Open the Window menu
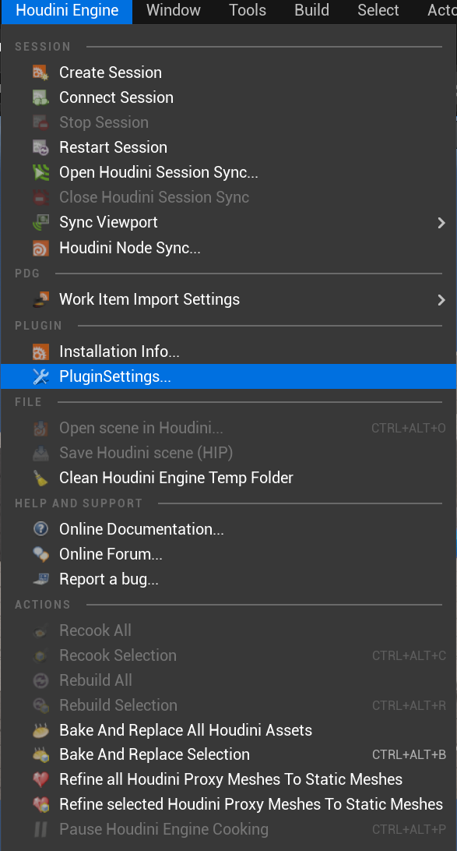The height and width of the screenshot is (851, 457). 173,11
